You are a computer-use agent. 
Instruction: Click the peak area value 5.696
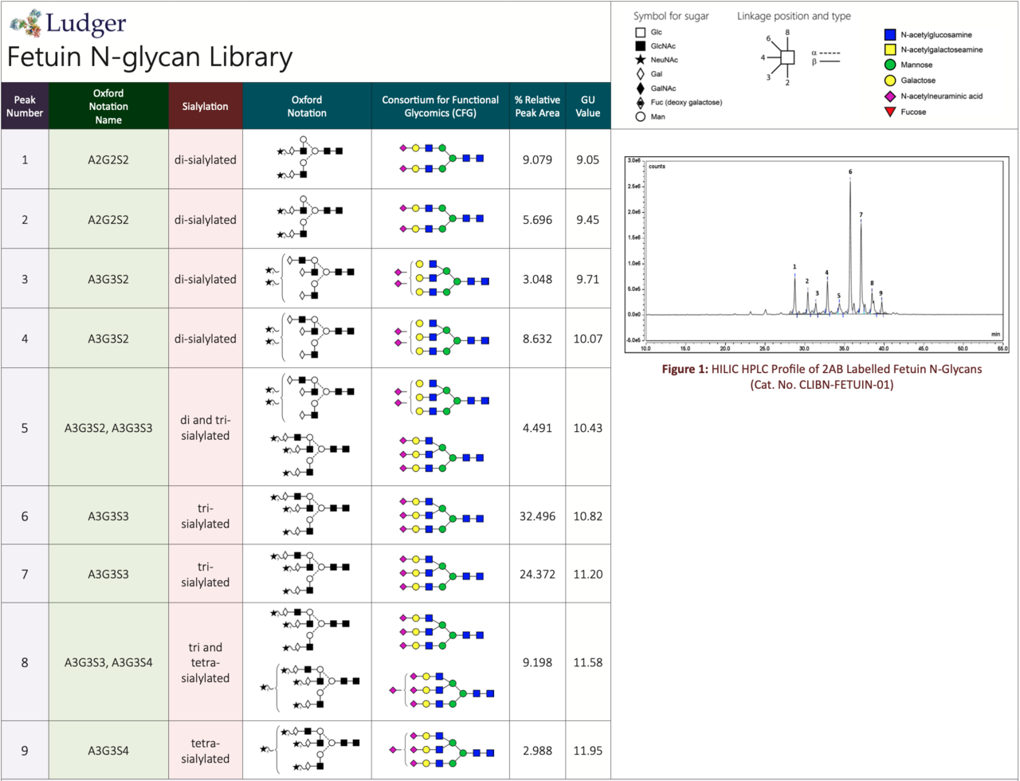tap(538, 219)
